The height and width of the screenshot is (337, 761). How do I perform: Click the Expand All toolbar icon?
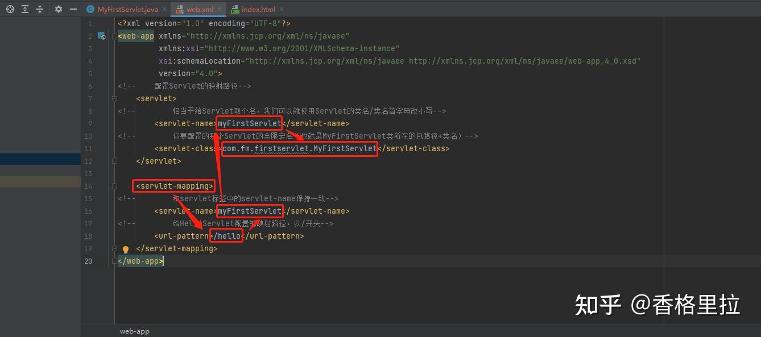click(x=25, y=9)
